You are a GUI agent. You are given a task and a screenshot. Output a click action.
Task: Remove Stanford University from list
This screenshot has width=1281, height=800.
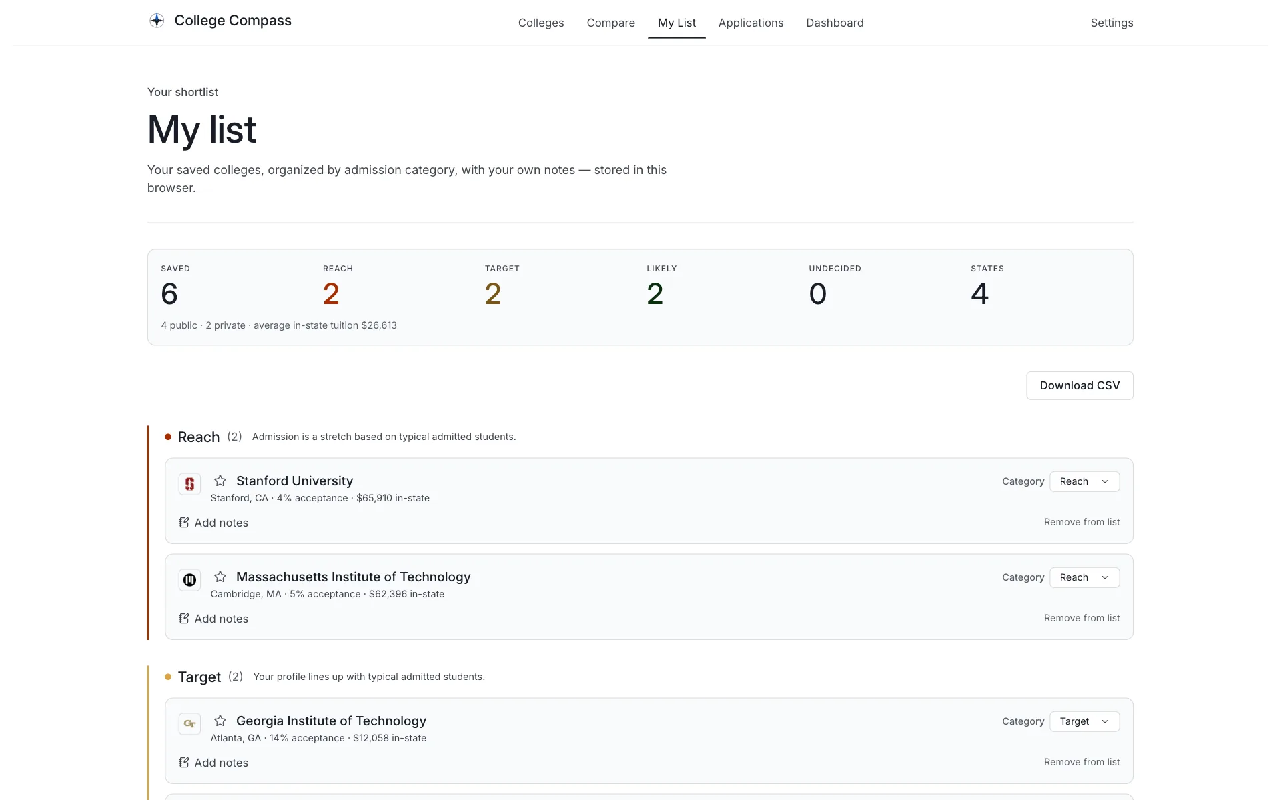[x=1082, y=522]
